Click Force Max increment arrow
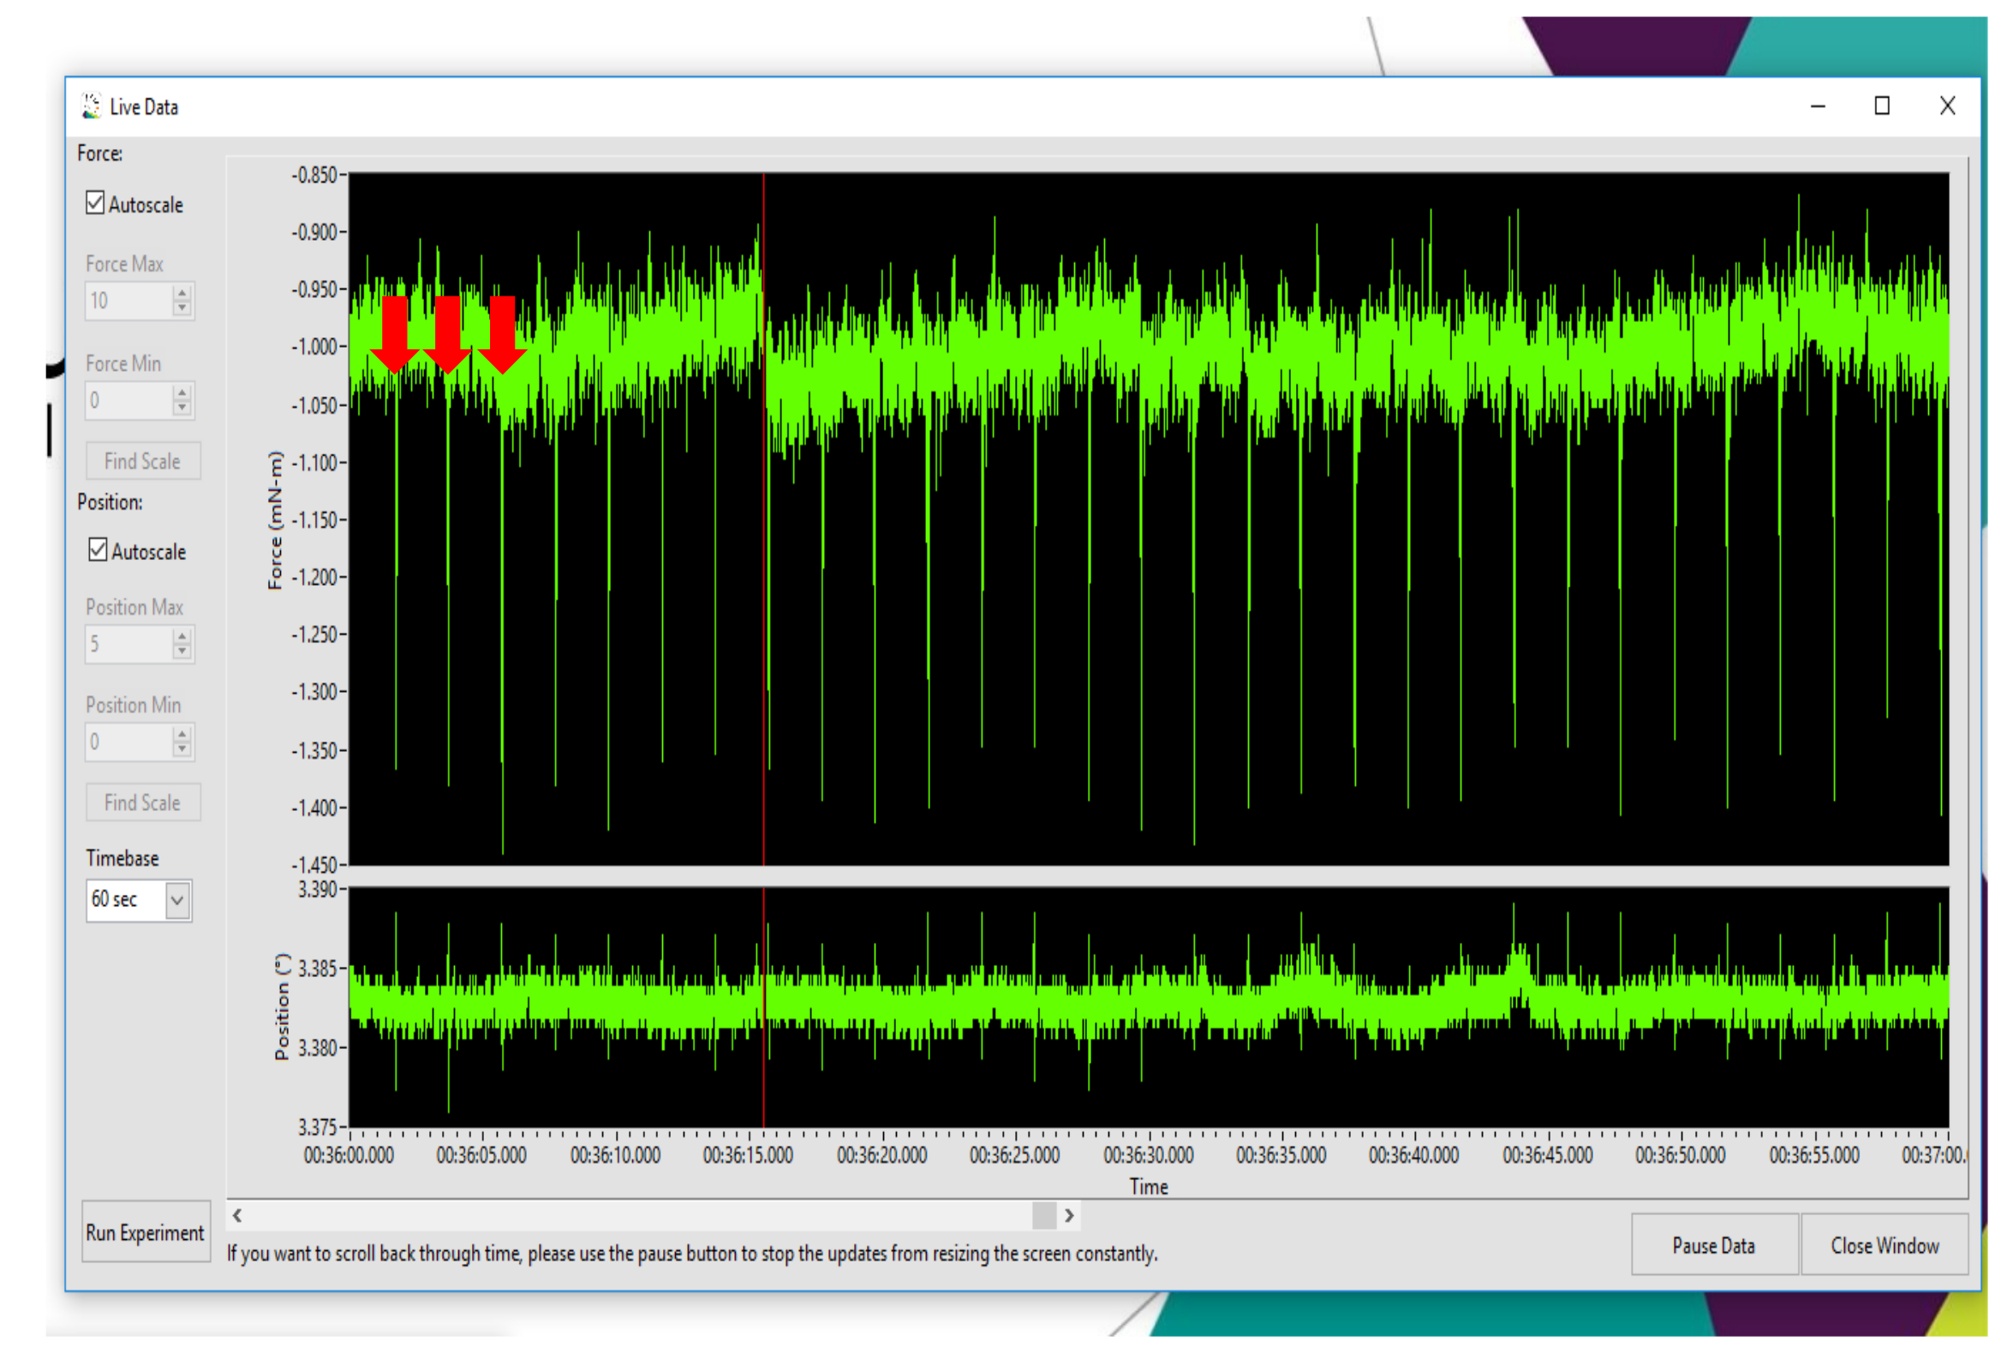The height and width of the screenshot is (1359, 2007). pos(182,294)
